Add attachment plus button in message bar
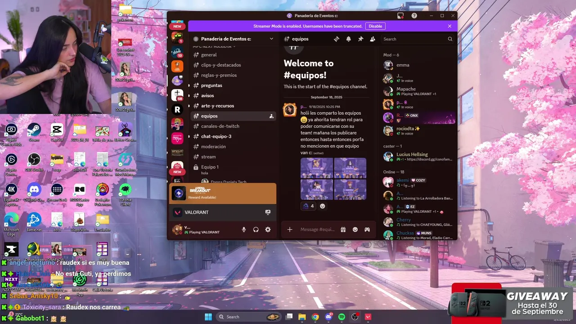The width and height of the screenshot is (576, 324). (x=290, y=229)
